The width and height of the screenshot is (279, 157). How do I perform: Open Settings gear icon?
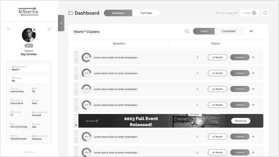[254, 13]
